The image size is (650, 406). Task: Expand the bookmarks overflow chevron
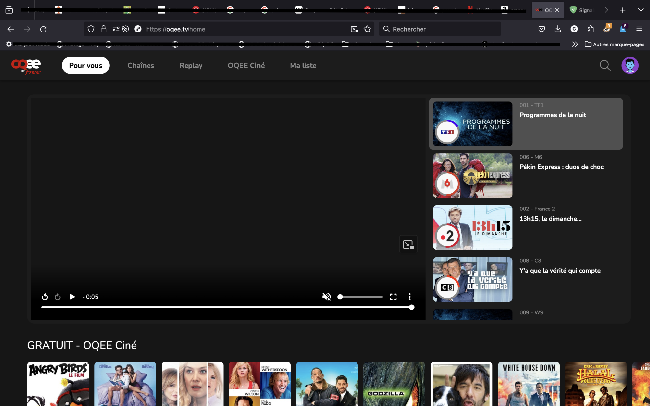tap(575, 44)
